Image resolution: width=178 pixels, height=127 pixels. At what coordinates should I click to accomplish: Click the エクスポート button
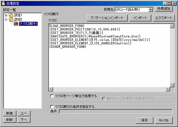(x=164, y=18)
